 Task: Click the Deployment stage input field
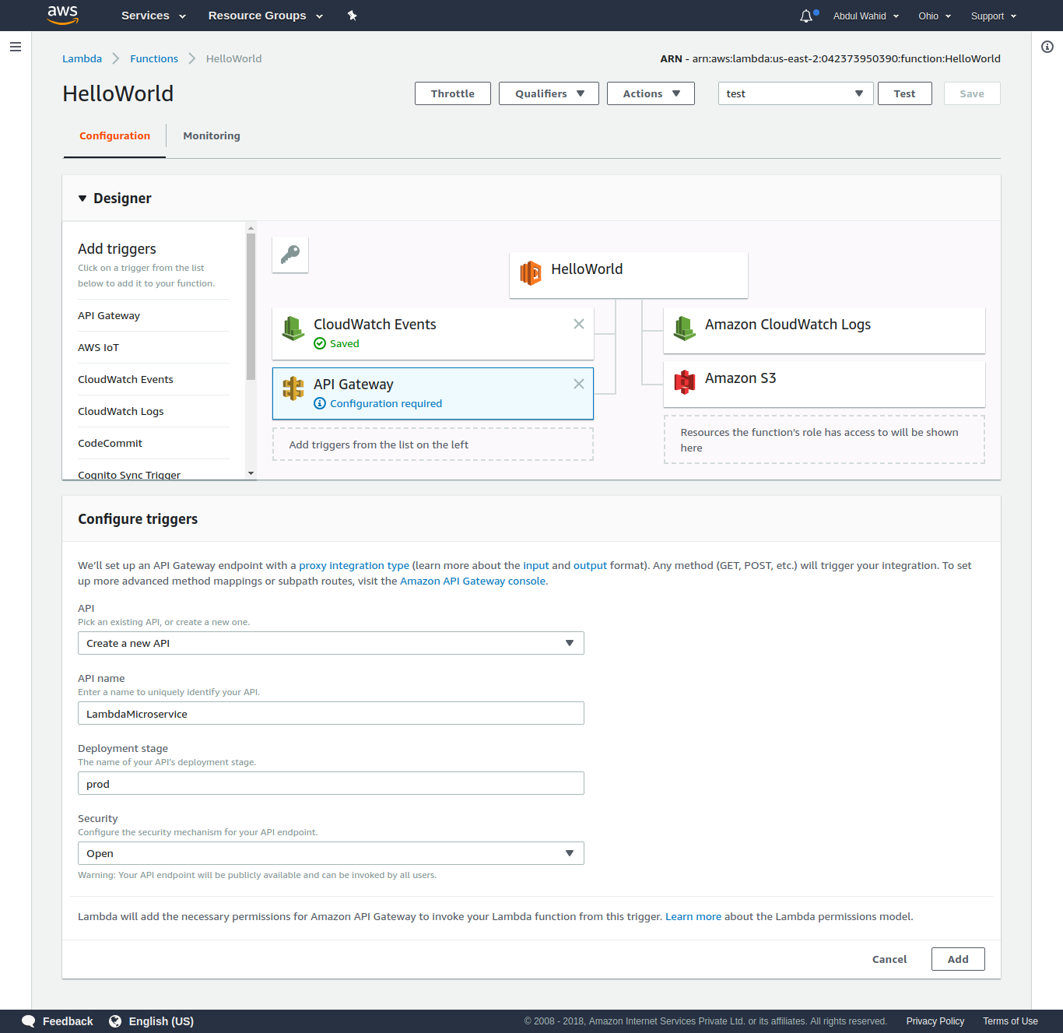(331, 783)
